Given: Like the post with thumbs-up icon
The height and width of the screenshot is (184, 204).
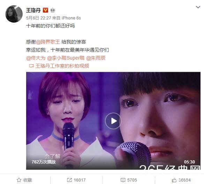Looking at the screenshot, I should point(174,180).
